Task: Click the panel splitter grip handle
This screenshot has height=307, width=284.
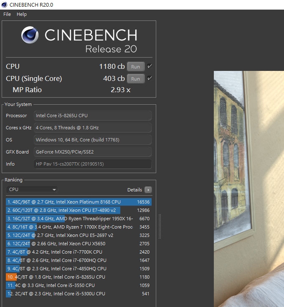Action: click(160, 226)
